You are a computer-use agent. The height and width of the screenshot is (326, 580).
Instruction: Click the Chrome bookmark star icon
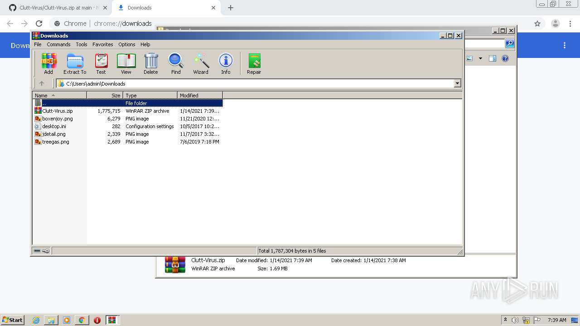pyautogui.click(x=537, y=24)
